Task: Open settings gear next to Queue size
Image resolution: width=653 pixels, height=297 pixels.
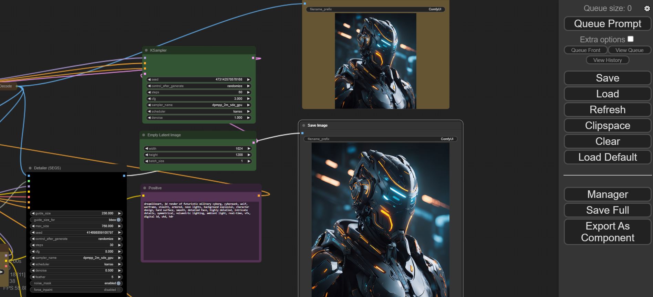Action: click(647, 9)
